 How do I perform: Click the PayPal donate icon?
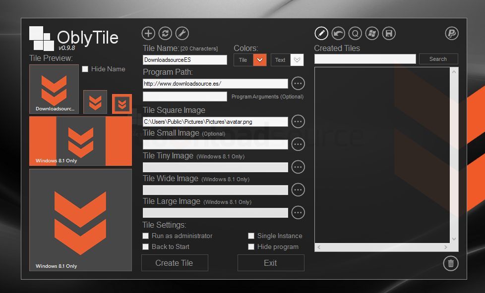[452, 33]
